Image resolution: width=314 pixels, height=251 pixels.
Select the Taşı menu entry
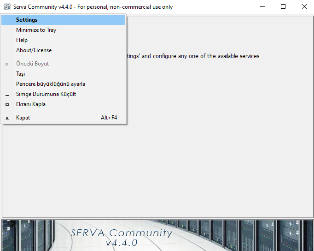tap(63, 74)
